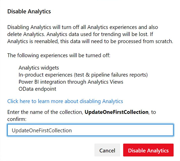180x161 pixels.
Task: Select the Power BI integration list entry
Action: point(71,82)
